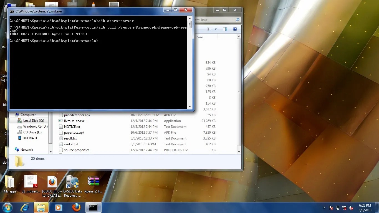
Task: Open Explorer view options dropdown arrow
Action: tap(216, 29)
